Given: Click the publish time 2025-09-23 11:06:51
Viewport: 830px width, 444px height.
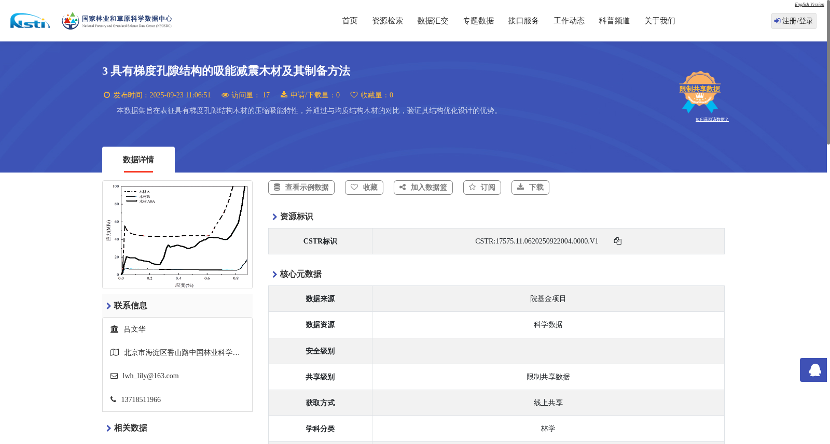Looking at the screenshot, I should [180, 95].
